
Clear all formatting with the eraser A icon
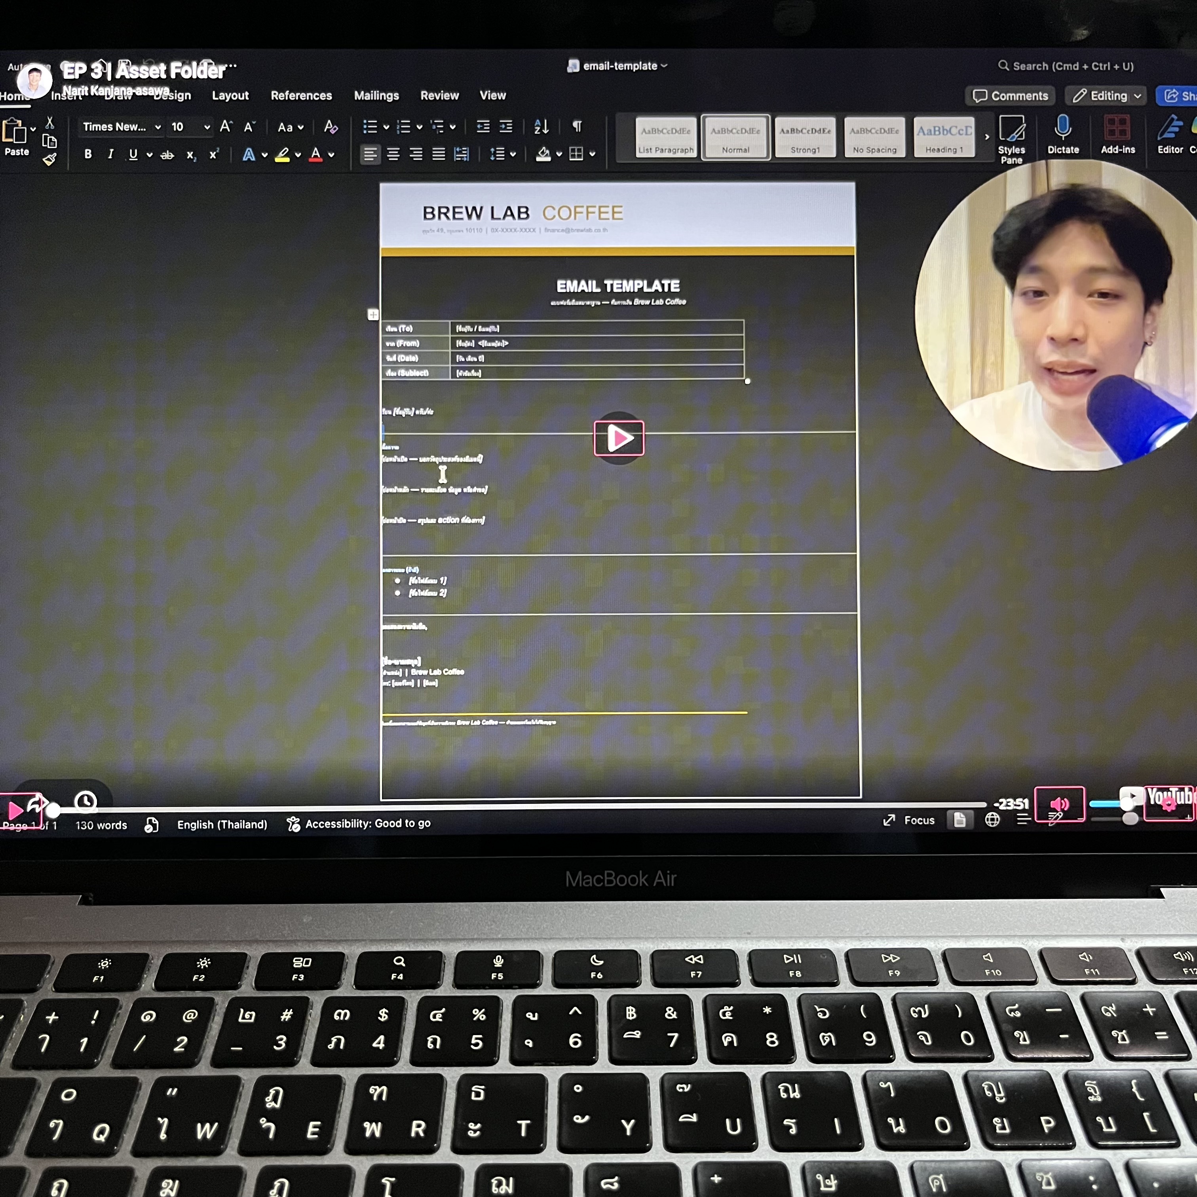pyautogui.click(x=331, y=127)
